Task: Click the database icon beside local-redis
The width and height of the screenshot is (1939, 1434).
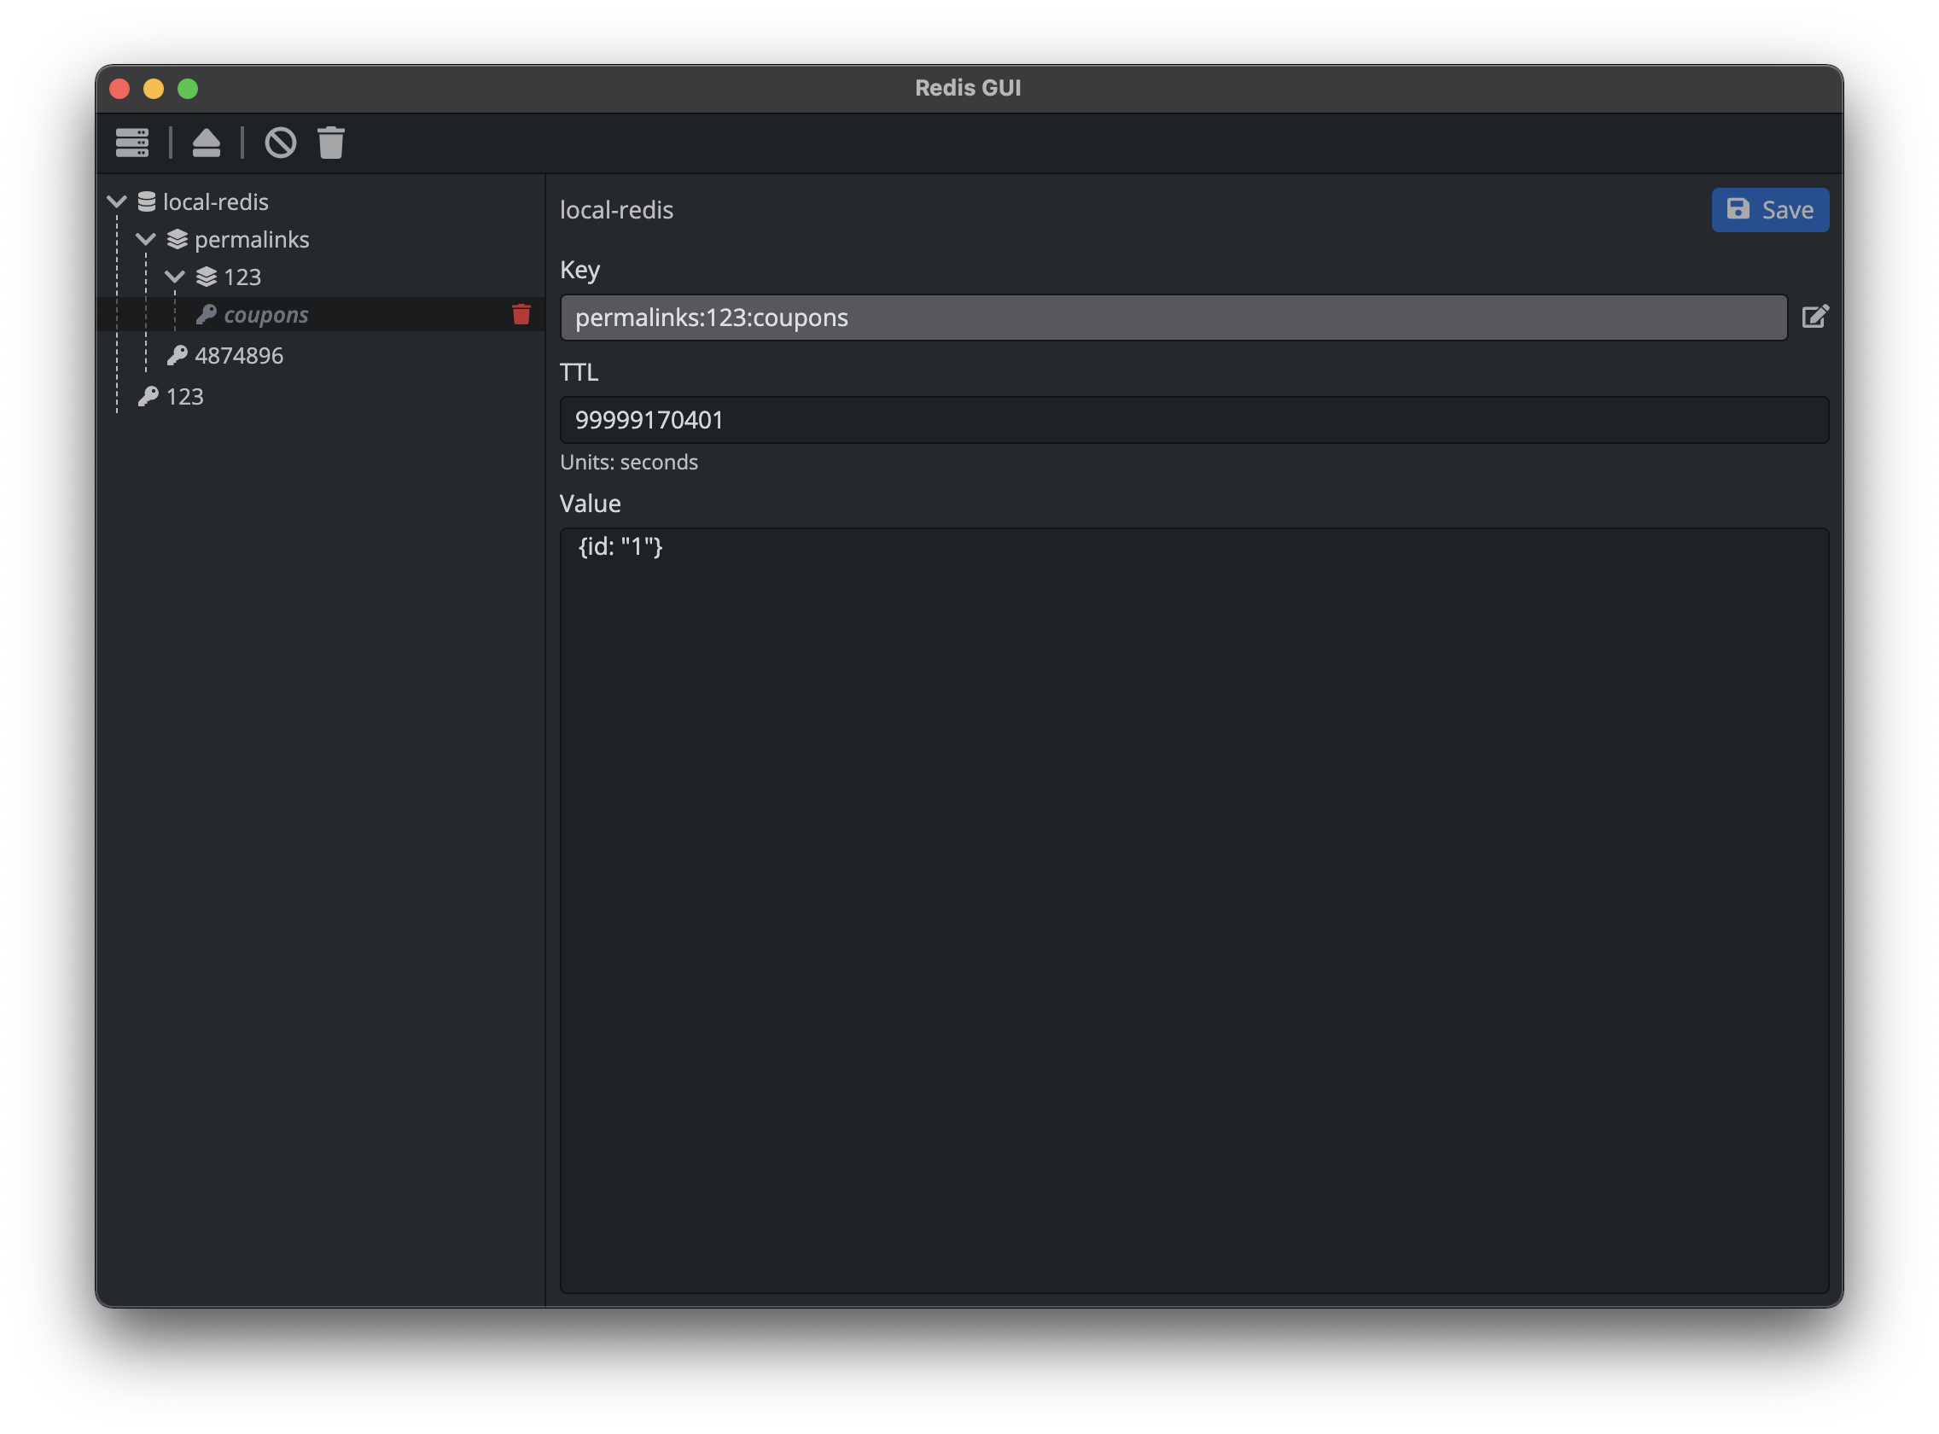Action: [147, 201]
